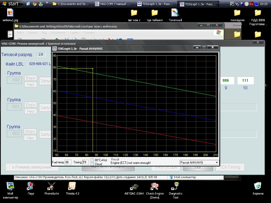Screen dimensions: 271x203
Task: Launch Internet Explorer from quick launch
Action: (x=28, y=4)
